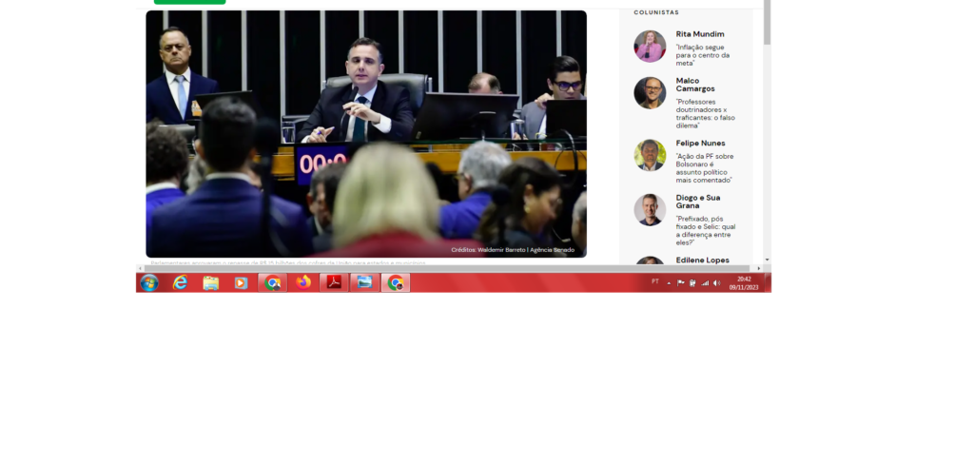
Task: Read "Prefixado, pós fixado e Selic" column
Action: 706,231
